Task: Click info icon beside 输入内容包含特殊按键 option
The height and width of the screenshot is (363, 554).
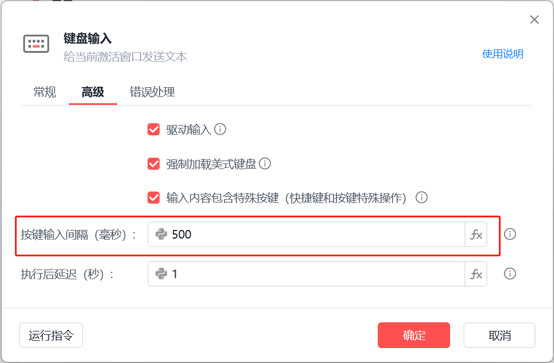Action: [421, 198]
